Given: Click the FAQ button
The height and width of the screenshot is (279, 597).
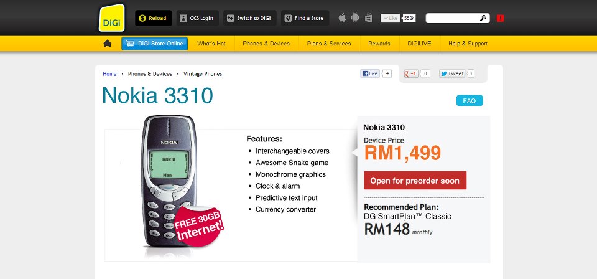Looking at the screenshot, I should [x=470, y=101].
